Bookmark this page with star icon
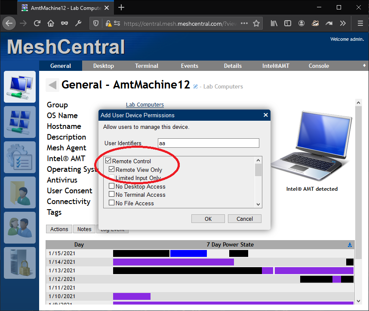Viewport: 369px width, 311px height. point(256,23)
